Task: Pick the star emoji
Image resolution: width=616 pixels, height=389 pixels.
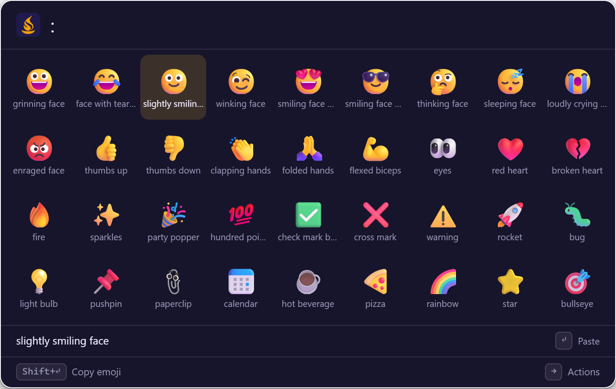Action: tap(510, 287)
